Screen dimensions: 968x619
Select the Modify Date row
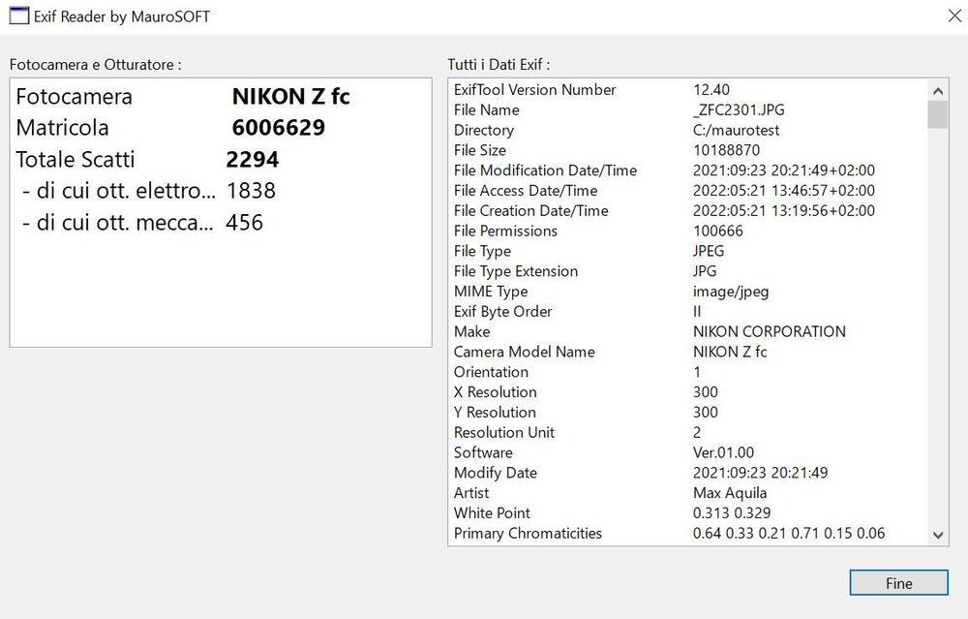[687, 473]
